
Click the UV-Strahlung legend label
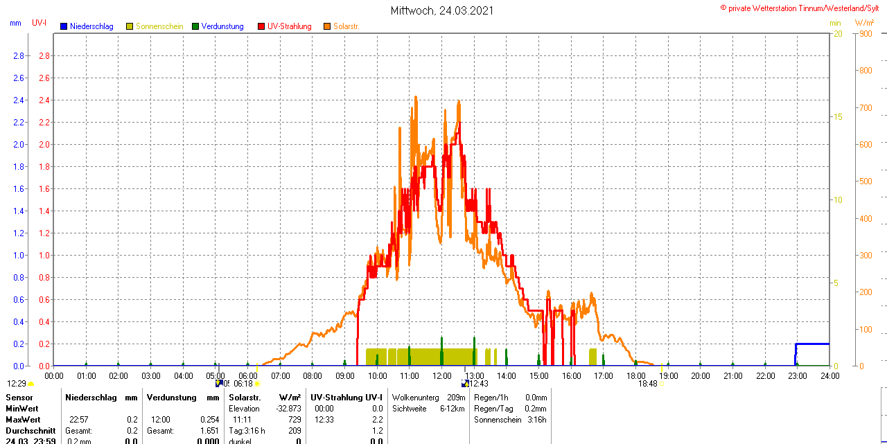[x=289, y=26]
